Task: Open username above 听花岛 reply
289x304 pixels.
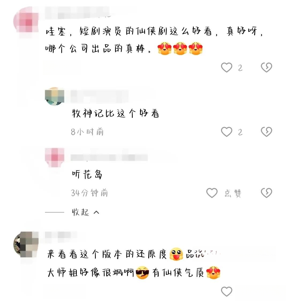Action: [109, 157]
